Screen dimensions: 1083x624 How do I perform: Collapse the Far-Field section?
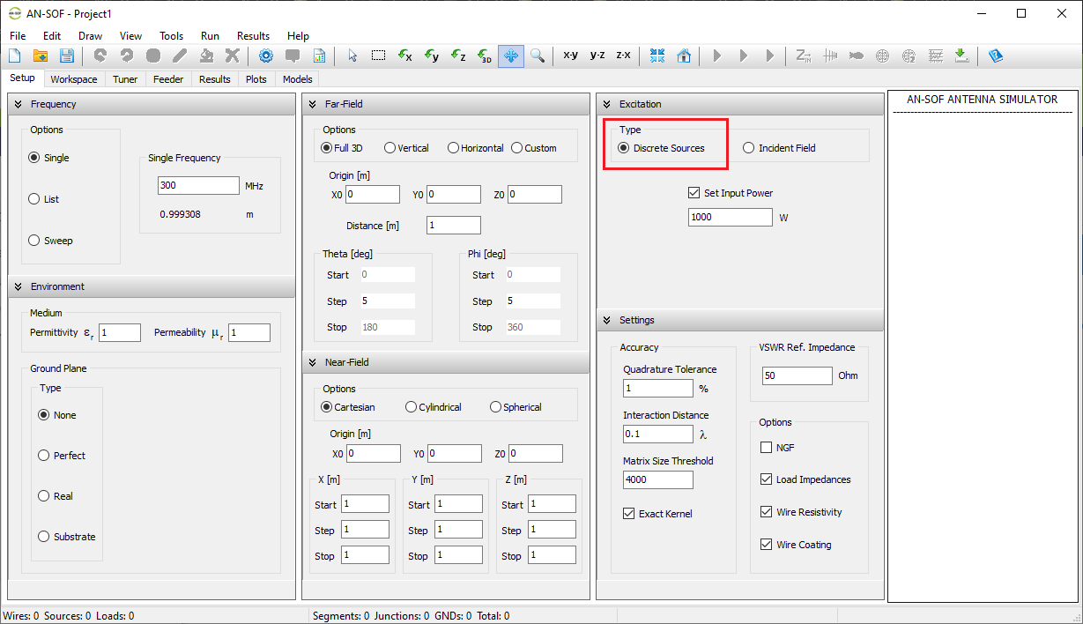click(313, 104)
